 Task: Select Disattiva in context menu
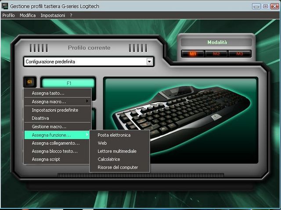(x=40, y=118)
